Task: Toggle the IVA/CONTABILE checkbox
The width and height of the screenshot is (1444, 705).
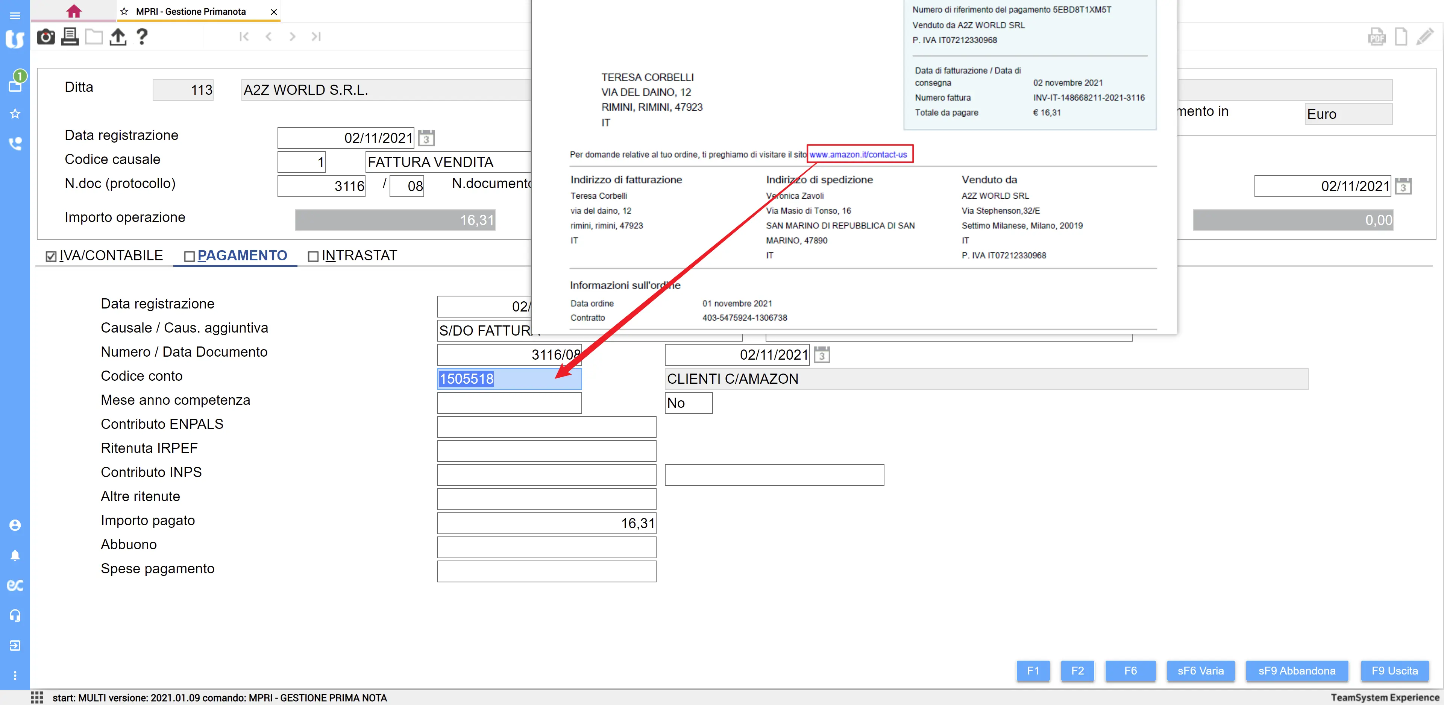Action: tap(51, 256)
